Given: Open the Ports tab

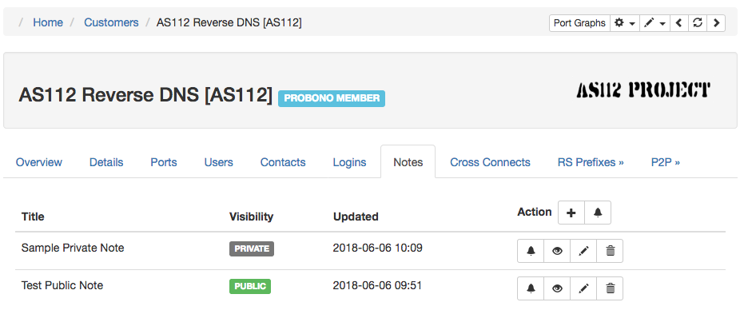Looking at the screenshot, I should point(164,162).
